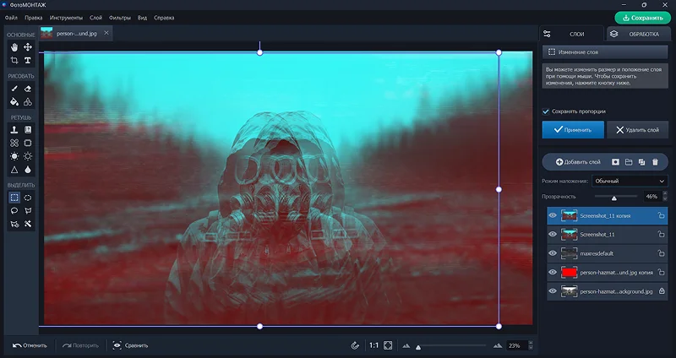This screenshot has height=358, width=676.
Task: Click the open folder layer icon
Action: (629, 162)
